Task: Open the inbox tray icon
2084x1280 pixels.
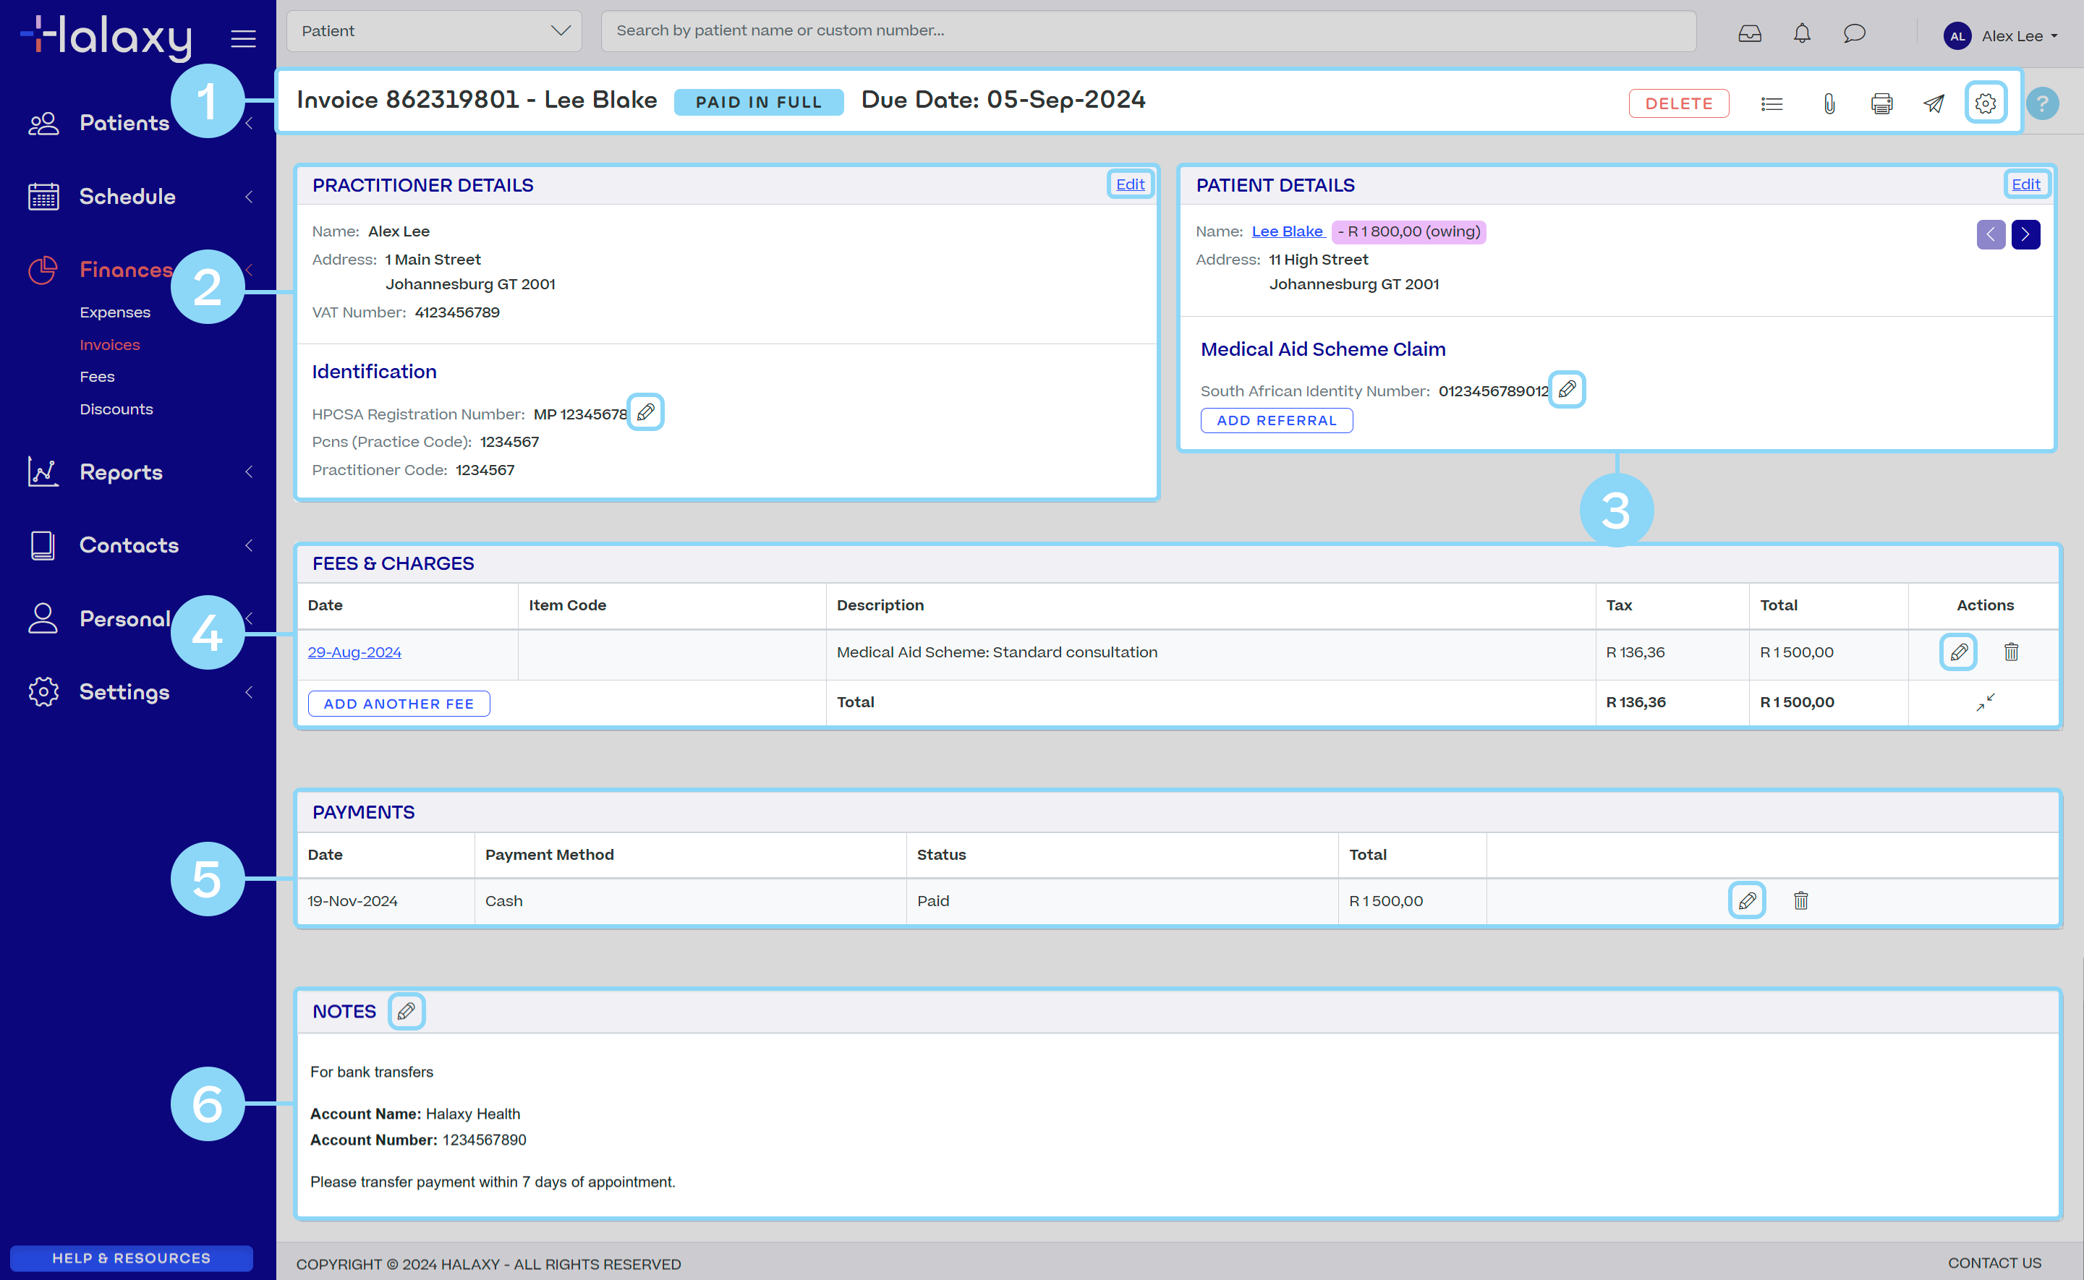Action: (x=1750, y=34)
